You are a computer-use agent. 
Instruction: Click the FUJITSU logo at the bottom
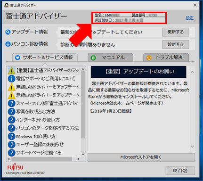coord(15,167)
